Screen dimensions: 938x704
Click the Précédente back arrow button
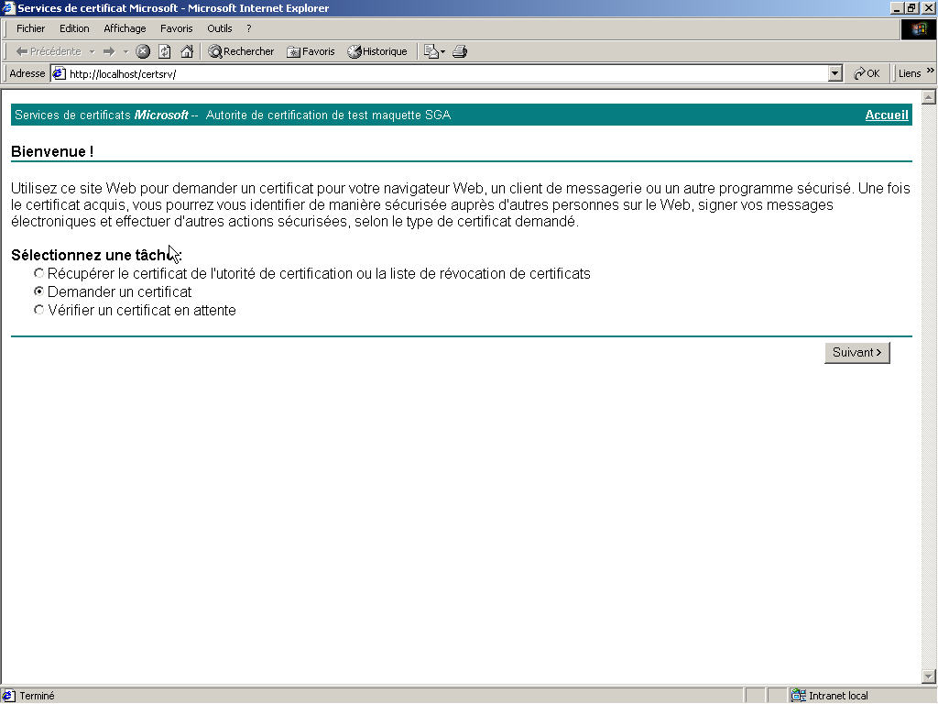[x=49, y=51]
